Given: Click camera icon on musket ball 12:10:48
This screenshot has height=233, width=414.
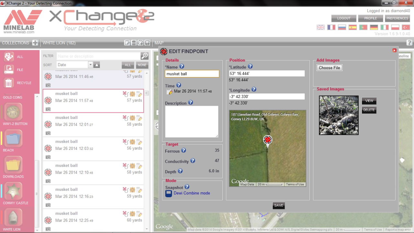Looking at the screenshot, I should click(48, 181).
